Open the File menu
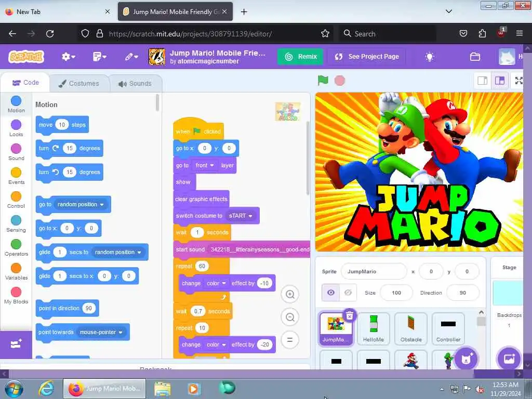This screenshot has width=532, height=399. tap(99, 57)
